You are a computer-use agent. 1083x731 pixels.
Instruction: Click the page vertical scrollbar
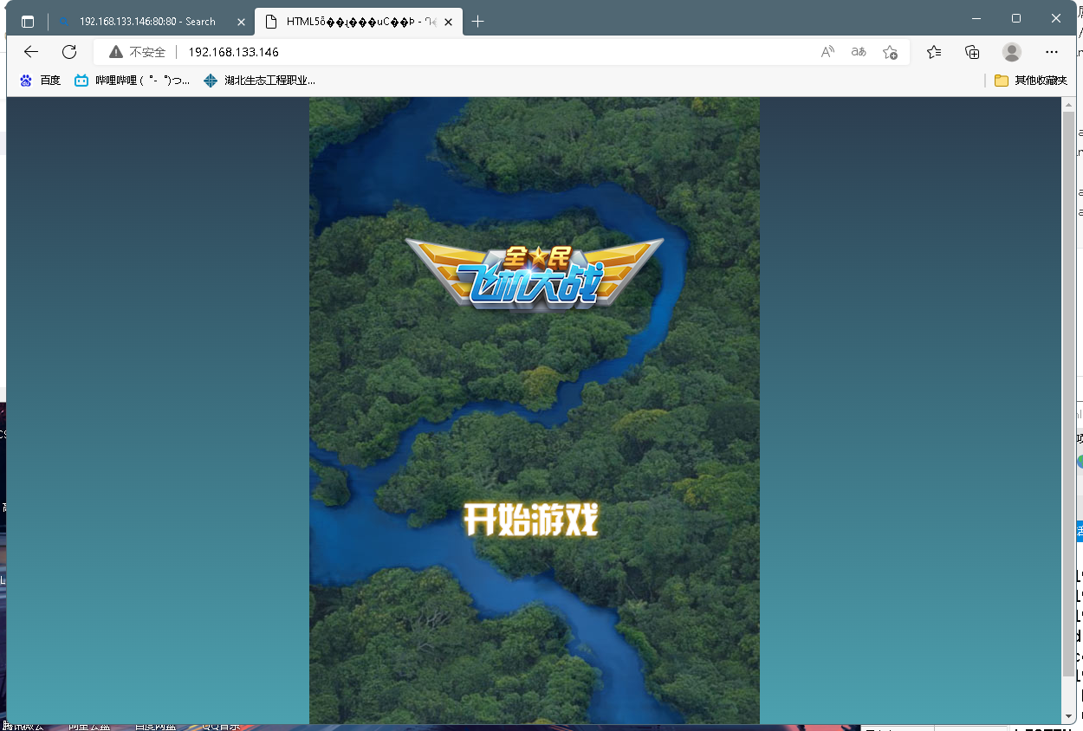pos(1069,394)
